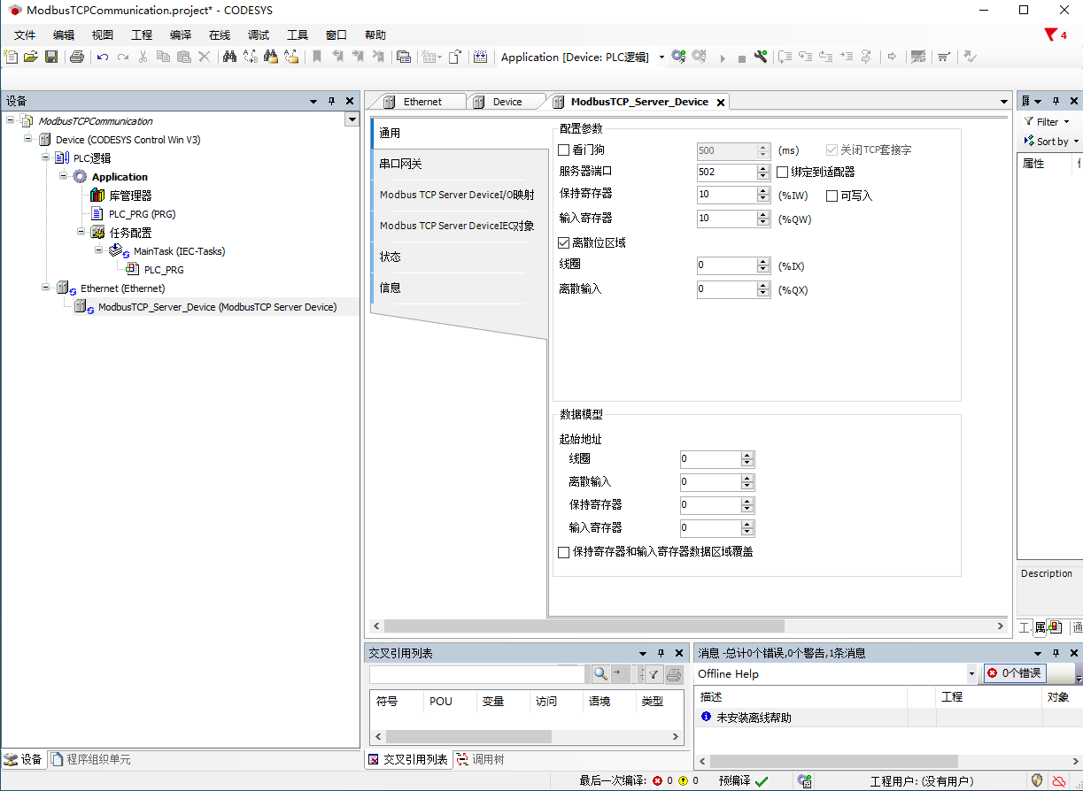Select the 串口网关 side tab
The height and width of the screenshot is (791, 1083).
click(x=460, y=165)
